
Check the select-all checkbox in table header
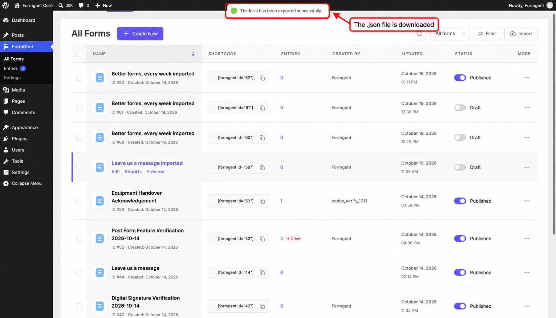point(79,54)
